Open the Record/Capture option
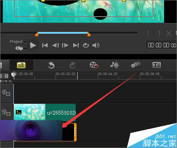The image size is (177, 148). pyautogui.click(x=94, y=65)
